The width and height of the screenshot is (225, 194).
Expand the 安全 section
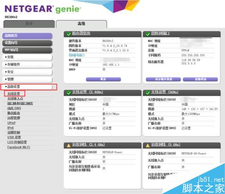[27, 72]
